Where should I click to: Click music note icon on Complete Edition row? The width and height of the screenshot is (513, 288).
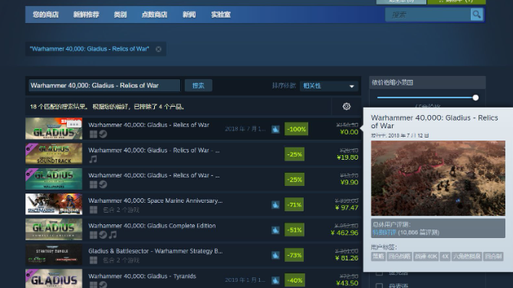pyautogui.click(x=113, y=235)
